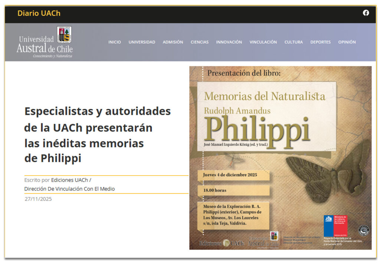Go to the INNOVACIÓN menu
380x264 pixels.
tap(229, 42)
